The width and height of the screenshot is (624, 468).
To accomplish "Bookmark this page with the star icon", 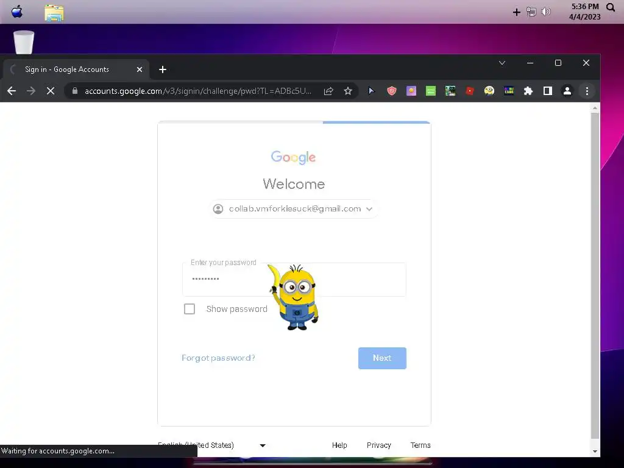I will (348, 91).
